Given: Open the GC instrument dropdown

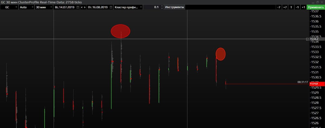Looking at the screenshot, I should [x=9, y=7].
